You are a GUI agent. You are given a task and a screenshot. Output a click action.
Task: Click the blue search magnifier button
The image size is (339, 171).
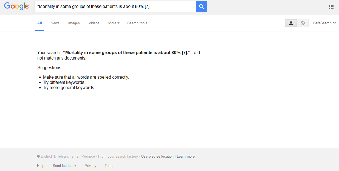(201, 7)
